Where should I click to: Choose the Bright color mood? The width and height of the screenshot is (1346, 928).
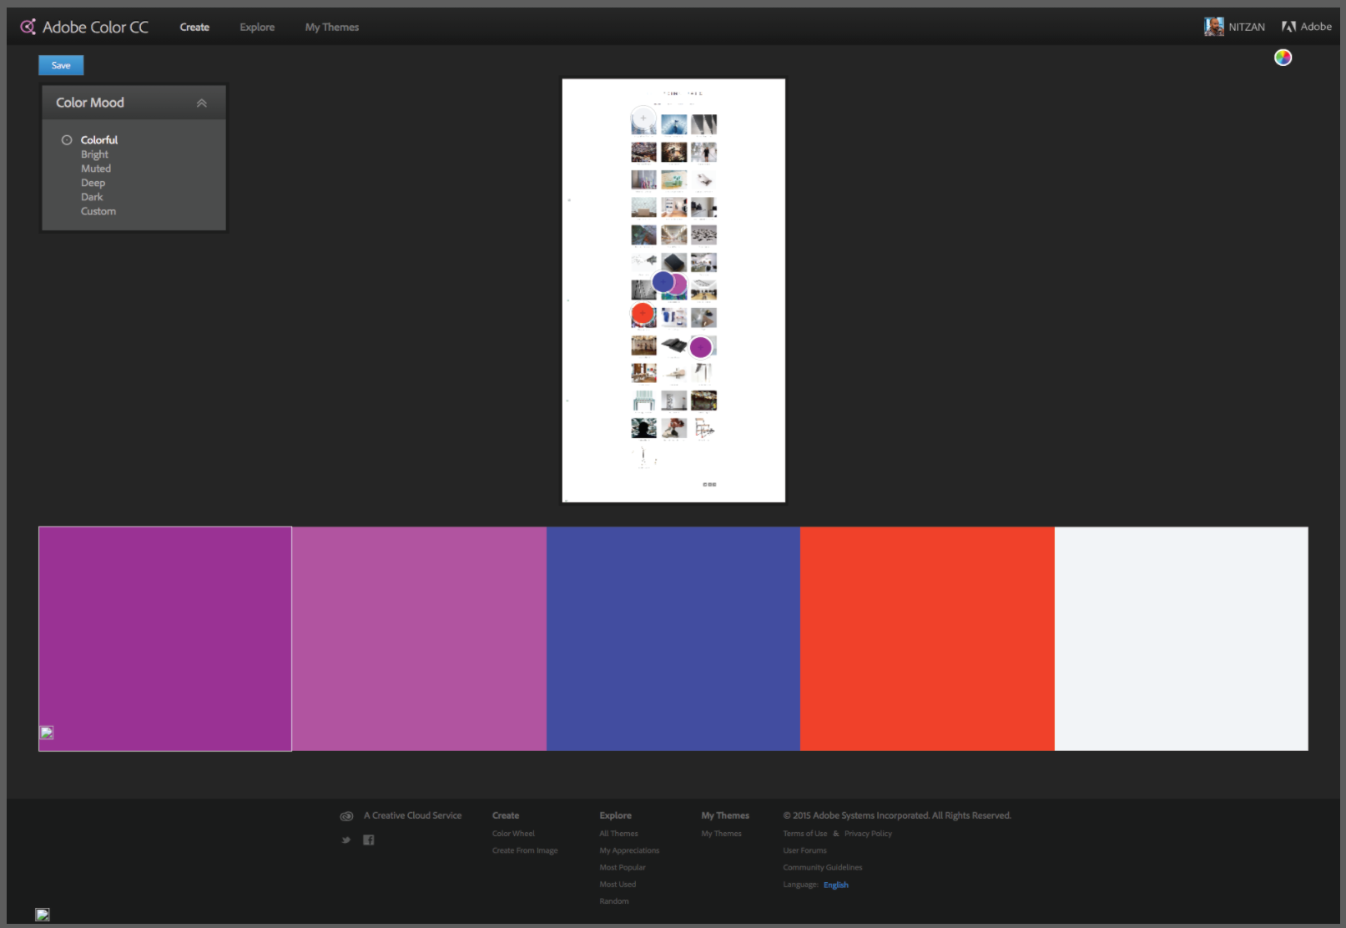click(x=94, y=154)
